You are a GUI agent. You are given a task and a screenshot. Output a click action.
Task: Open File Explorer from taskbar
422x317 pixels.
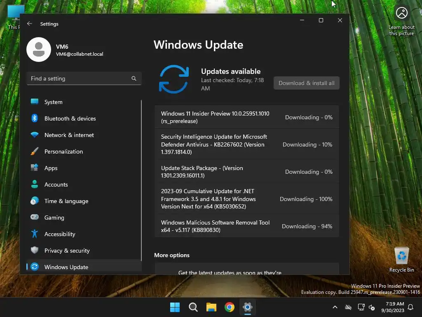pos(211,307)
